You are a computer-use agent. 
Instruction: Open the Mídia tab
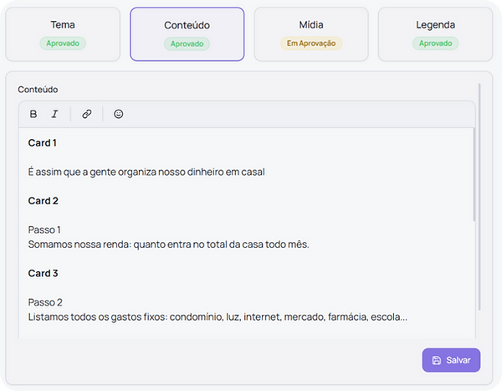pos(310,33)
